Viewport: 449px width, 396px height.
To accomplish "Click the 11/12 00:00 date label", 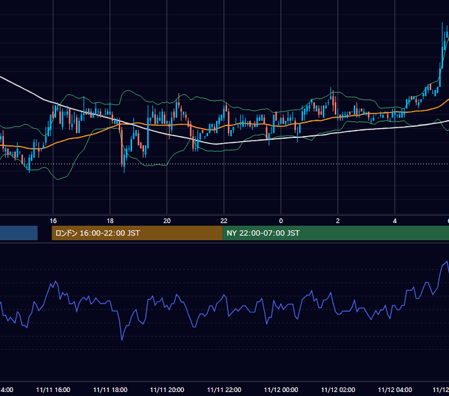I will 281,389.
